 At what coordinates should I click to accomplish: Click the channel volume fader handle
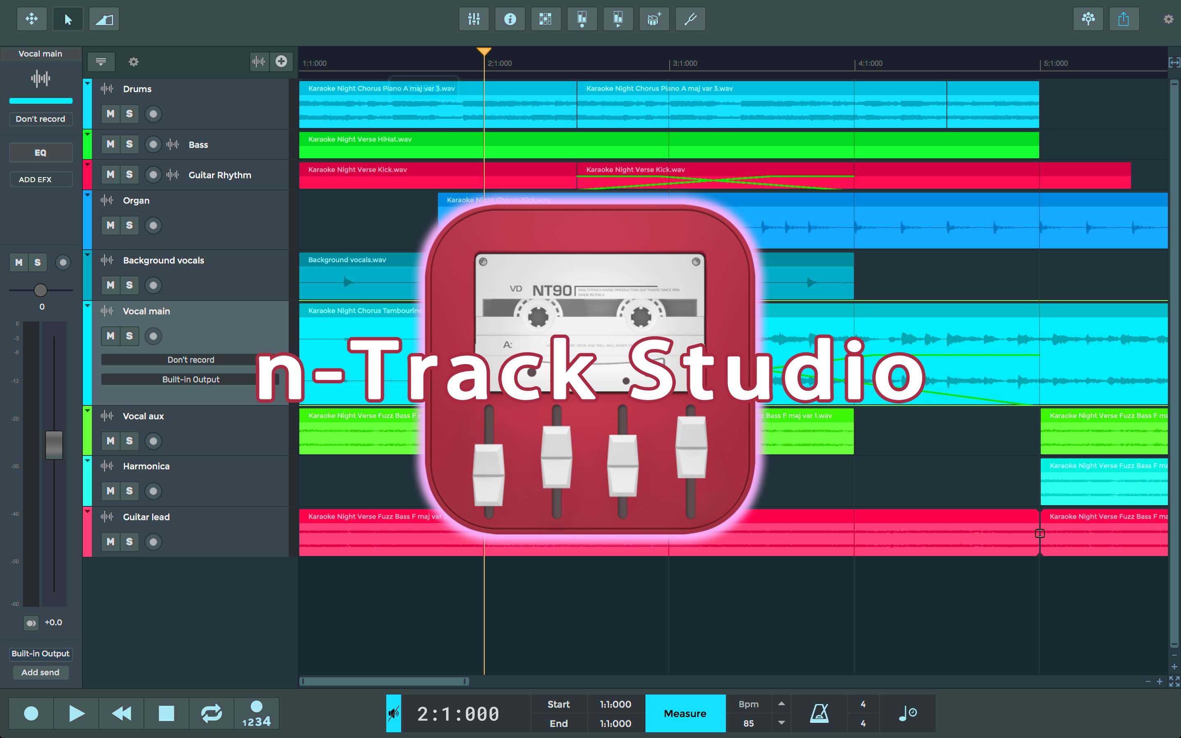point(54,445)
